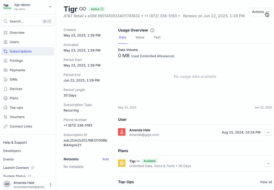
Task: Click 'Aug 15, 2024, 10:16 PM' timestamp
Action: click(241, 132)
